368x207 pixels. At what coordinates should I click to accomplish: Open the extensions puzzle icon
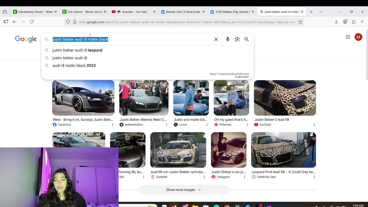(354, 22)
